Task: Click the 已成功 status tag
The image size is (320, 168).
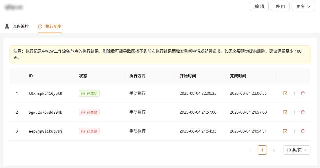Action: tap(89, 93)
